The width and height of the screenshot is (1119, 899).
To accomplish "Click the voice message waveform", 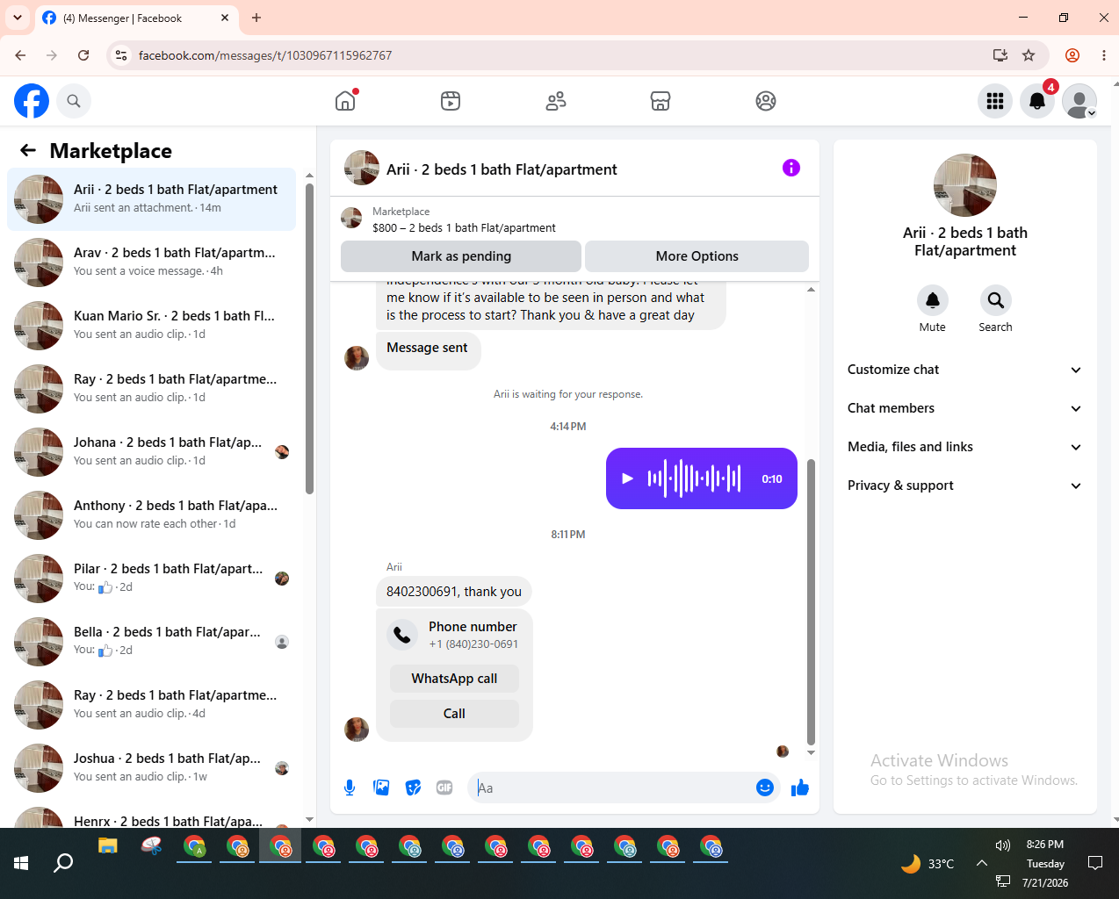I will coord(695,478).
